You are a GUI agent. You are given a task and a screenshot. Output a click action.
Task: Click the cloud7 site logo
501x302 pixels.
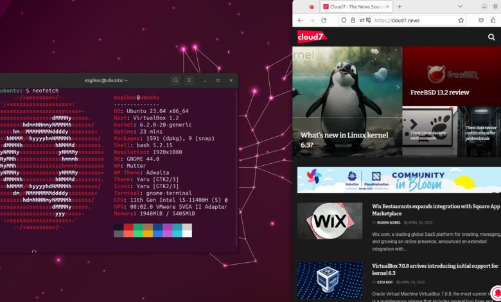tap(312, 37)
